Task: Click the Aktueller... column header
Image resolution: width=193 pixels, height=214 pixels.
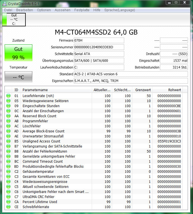Action: click(102, 90)
